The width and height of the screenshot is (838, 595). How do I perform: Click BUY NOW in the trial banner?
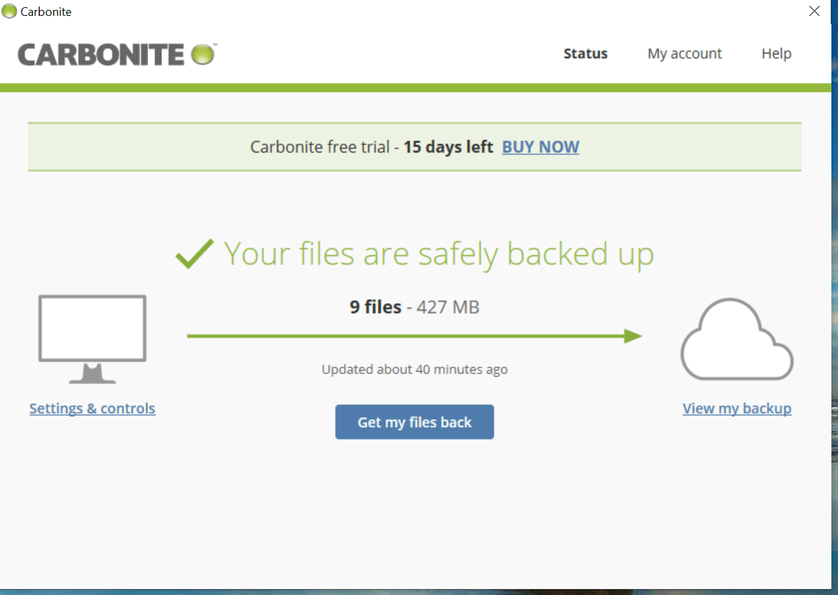(540, 147)
